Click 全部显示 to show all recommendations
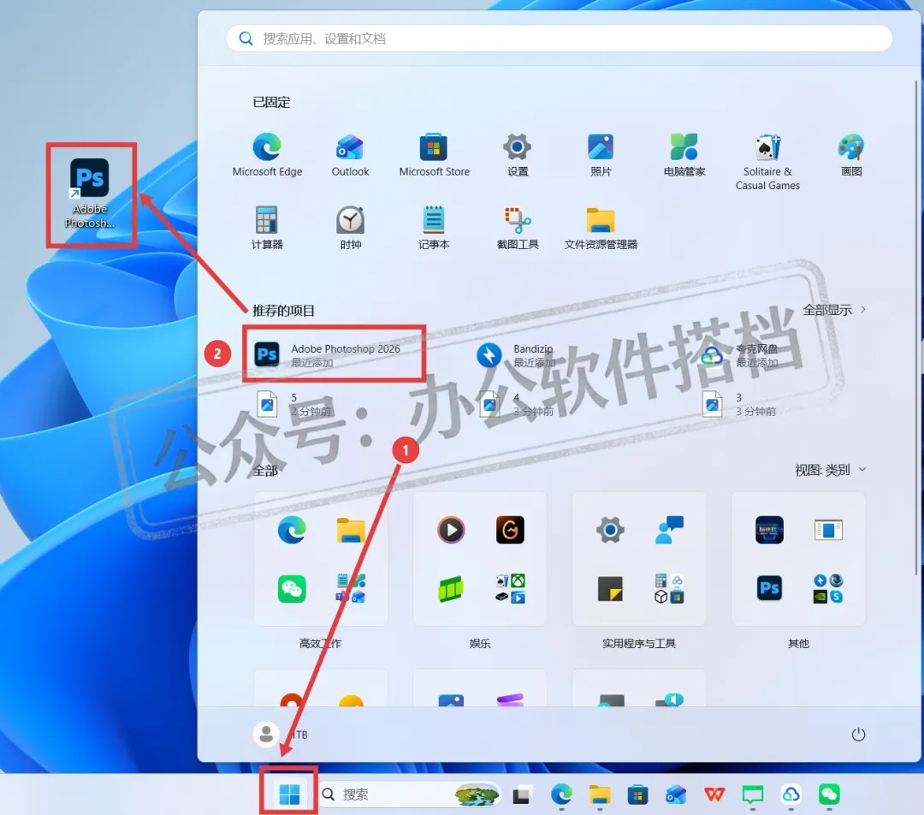The width and height of the screenshot is (924, 815). 834,310
